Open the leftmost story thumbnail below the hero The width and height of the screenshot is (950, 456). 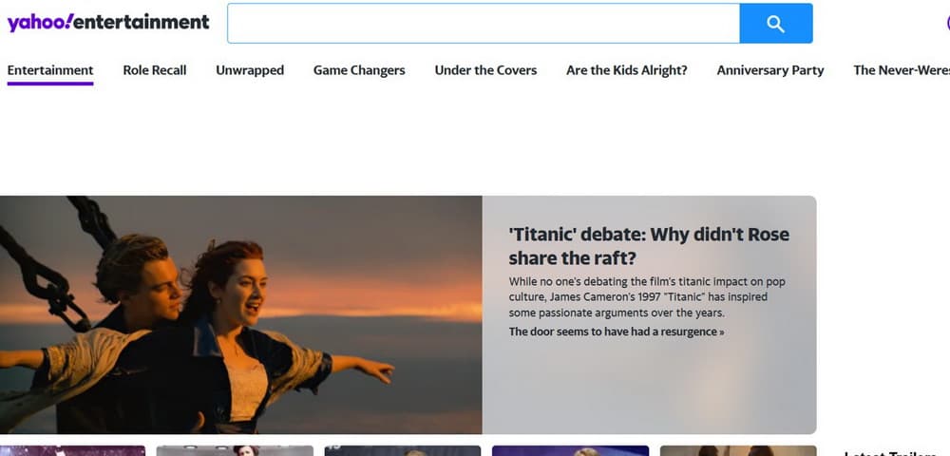click(72, 450)
